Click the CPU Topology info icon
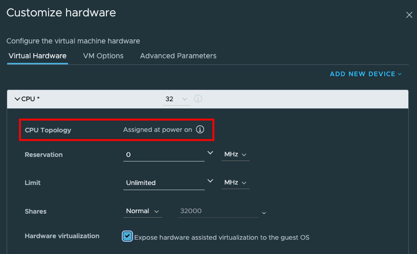The width and height of the screenshot is (417, 254). (201, 130)
